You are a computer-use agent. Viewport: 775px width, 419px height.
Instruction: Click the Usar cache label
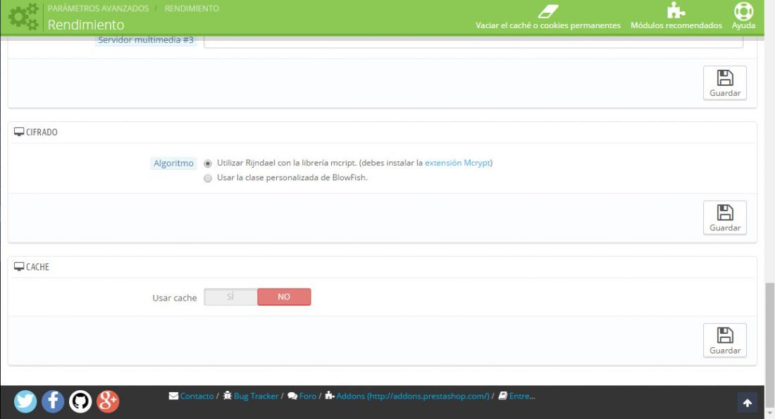pyautogui.click(x=175, y=297)
